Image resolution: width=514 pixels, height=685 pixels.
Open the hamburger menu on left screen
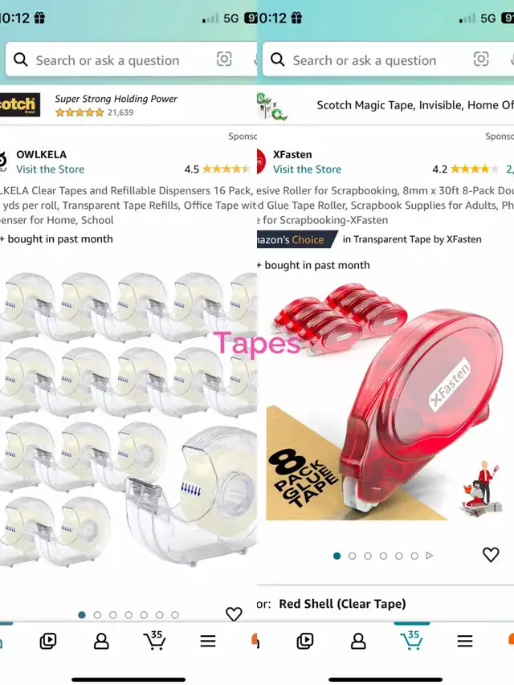coord(208,641)
